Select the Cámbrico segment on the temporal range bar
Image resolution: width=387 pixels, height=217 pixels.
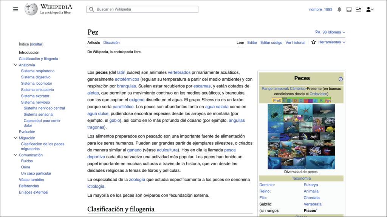coord(284,100)
